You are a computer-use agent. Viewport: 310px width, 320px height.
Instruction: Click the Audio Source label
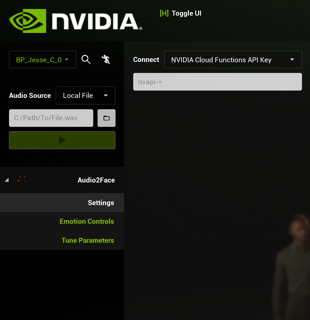pyautogui.click(x=30, y=96)
